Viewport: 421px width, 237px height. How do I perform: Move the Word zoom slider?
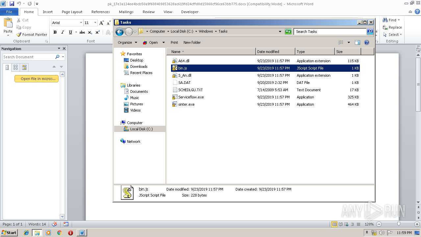click(x=399, y=224)
